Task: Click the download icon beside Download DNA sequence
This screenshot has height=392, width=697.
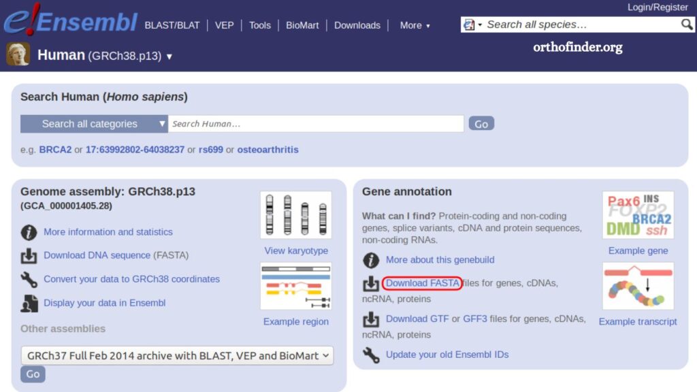Action: [29, 256]
